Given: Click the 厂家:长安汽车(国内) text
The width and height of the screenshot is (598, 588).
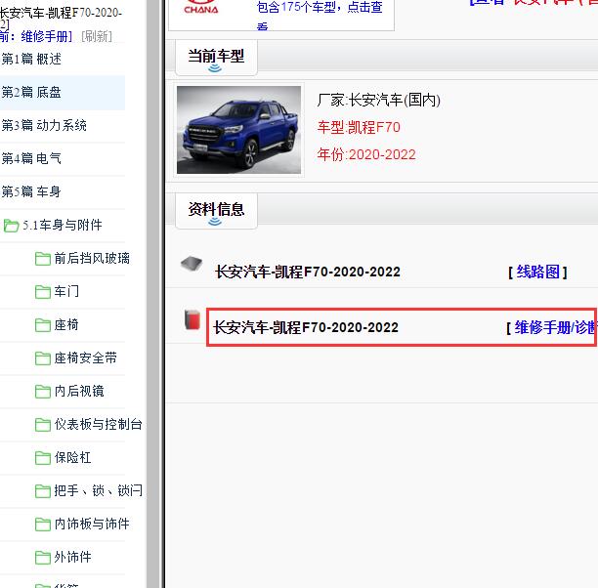Looking at the screenshot, I should 379,100.
